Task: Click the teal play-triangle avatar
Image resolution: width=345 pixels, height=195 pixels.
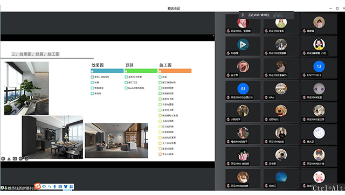Action: click(243, 44)
